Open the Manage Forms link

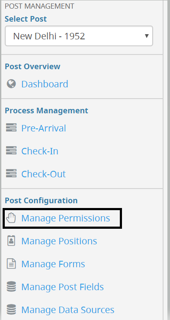click(53, 264)
